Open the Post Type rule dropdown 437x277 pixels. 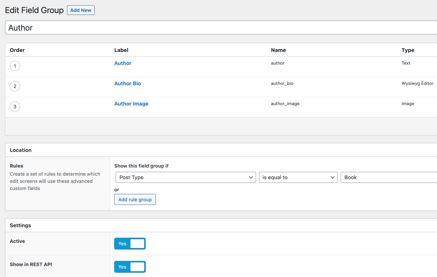pyautogui.click(x=185, y=177)
